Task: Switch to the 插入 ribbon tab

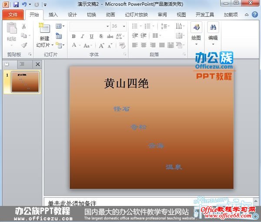Action: click(x=53, y=14)
